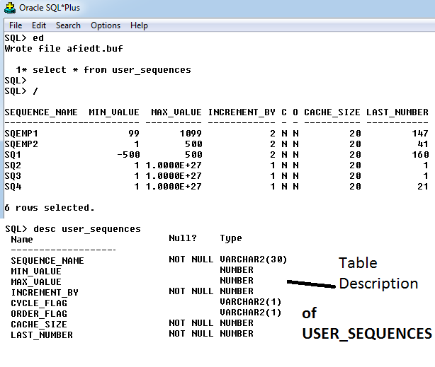Viewport: 435px width, 367px height.
Task: Click the VARCHAR2(30) type entry
Action: [x=254, y=260]
